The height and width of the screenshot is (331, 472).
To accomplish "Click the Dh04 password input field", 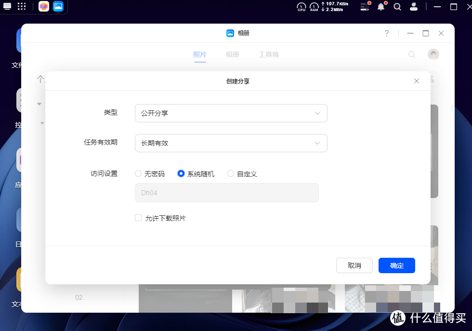I will pyautogui.click(x=226, y=192).
